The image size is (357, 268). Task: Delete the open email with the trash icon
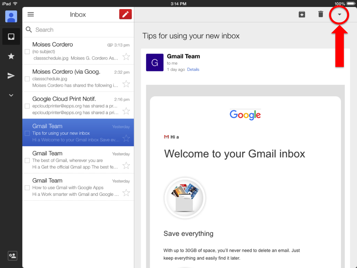320,14
